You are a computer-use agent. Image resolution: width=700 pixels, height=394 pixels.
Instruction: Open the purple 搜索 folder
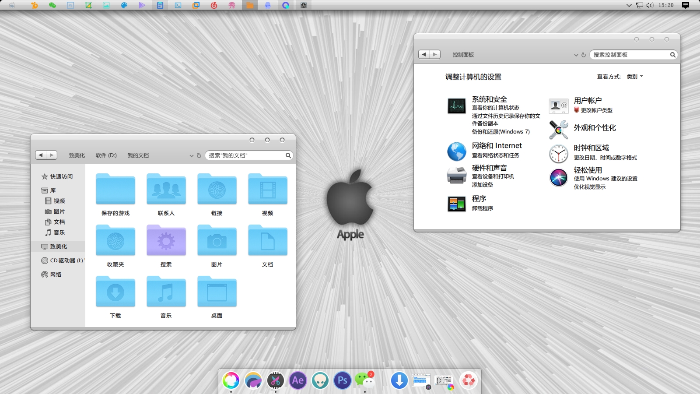166,246
